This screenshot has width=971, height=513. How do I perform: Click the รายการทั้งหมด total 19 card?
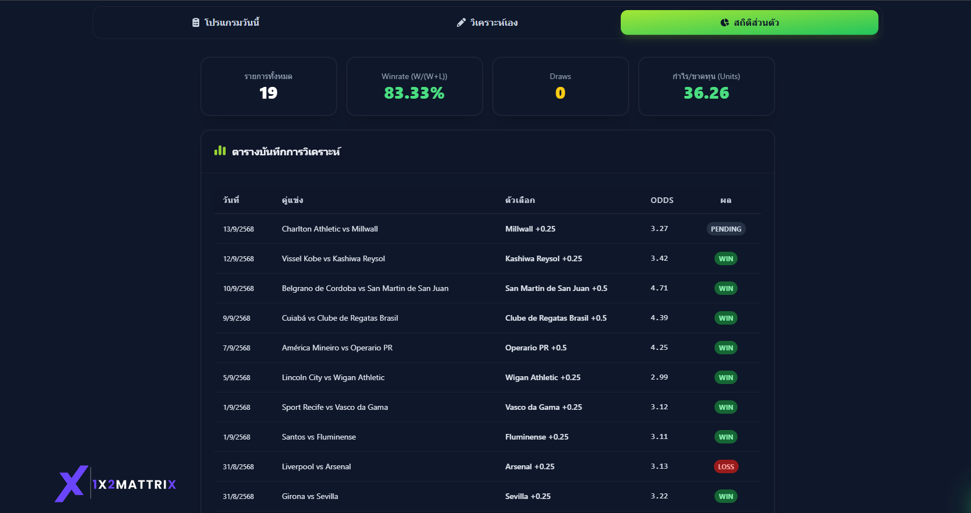coord(268,86)
